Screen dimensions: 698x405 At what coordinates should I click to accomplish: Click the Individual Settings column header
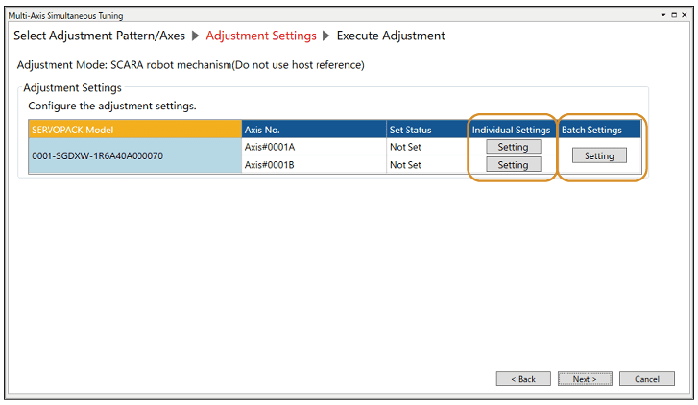coord(511,130)
